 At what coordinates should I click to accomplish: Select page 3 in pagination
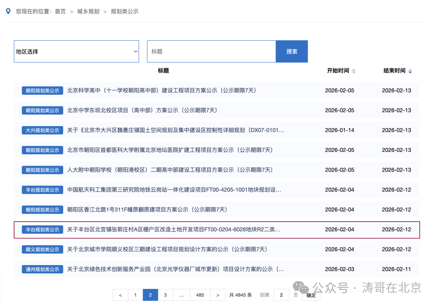pyautogui.click(x=165, y=295)
